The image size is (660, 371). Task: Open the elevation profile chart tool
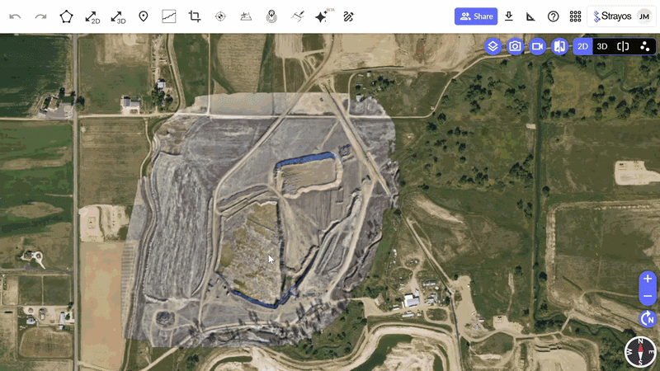click(168, 16)
